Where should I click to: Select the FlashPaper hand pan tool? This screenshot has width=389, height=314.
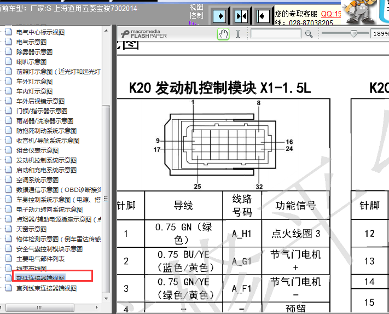tap(223, 34)
